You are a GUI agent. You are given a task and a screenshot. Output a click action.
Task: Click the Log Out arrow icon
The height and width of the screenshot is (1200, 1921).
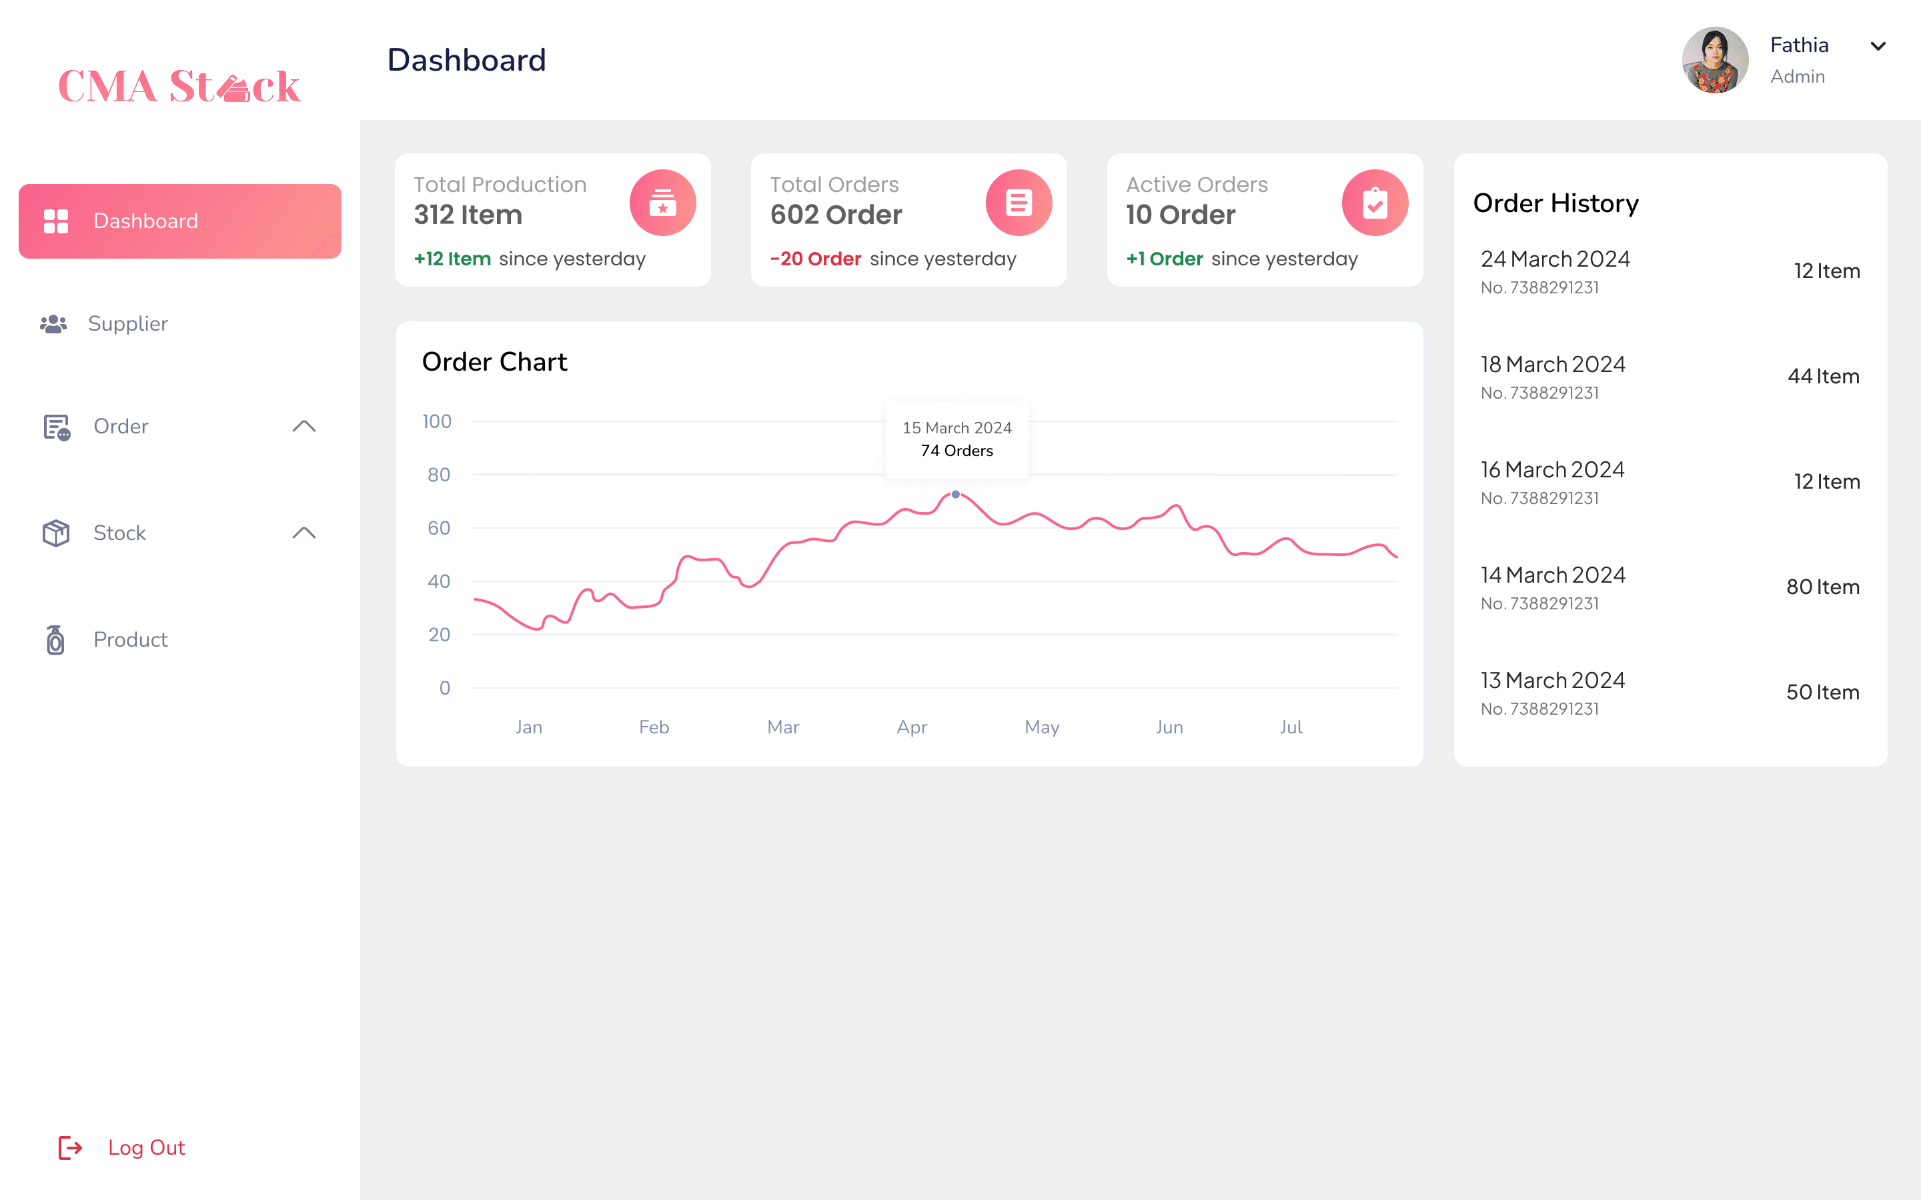click(x=71, y=1147)
